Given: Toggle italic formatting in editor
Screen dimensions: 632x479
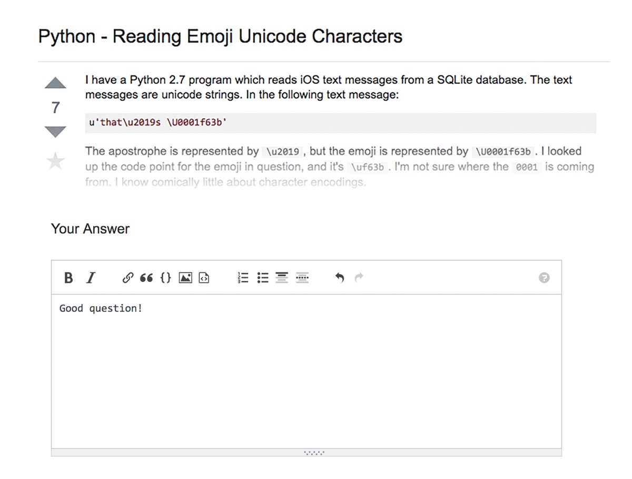Looking at the screenshot, I should pyautogui.click(x=91, y=278).
